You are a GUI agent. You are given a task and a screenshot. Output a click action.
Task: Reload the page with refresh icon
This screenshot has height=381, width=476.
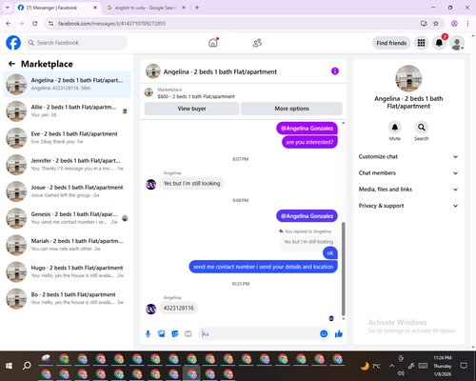[x=35, y=24]
